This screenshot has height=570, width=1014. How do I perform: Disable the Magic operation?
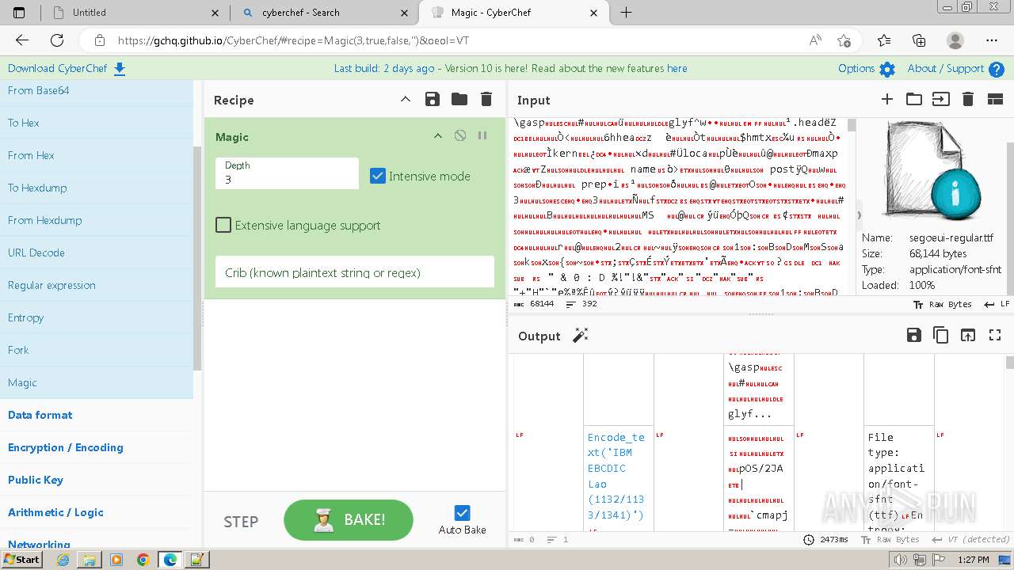(x=460, y=136)
